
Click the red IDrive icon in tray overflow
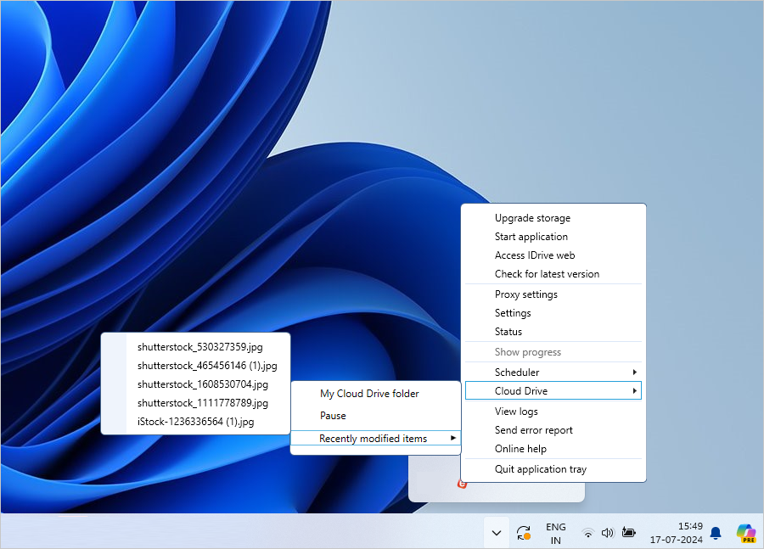point(462,485)
